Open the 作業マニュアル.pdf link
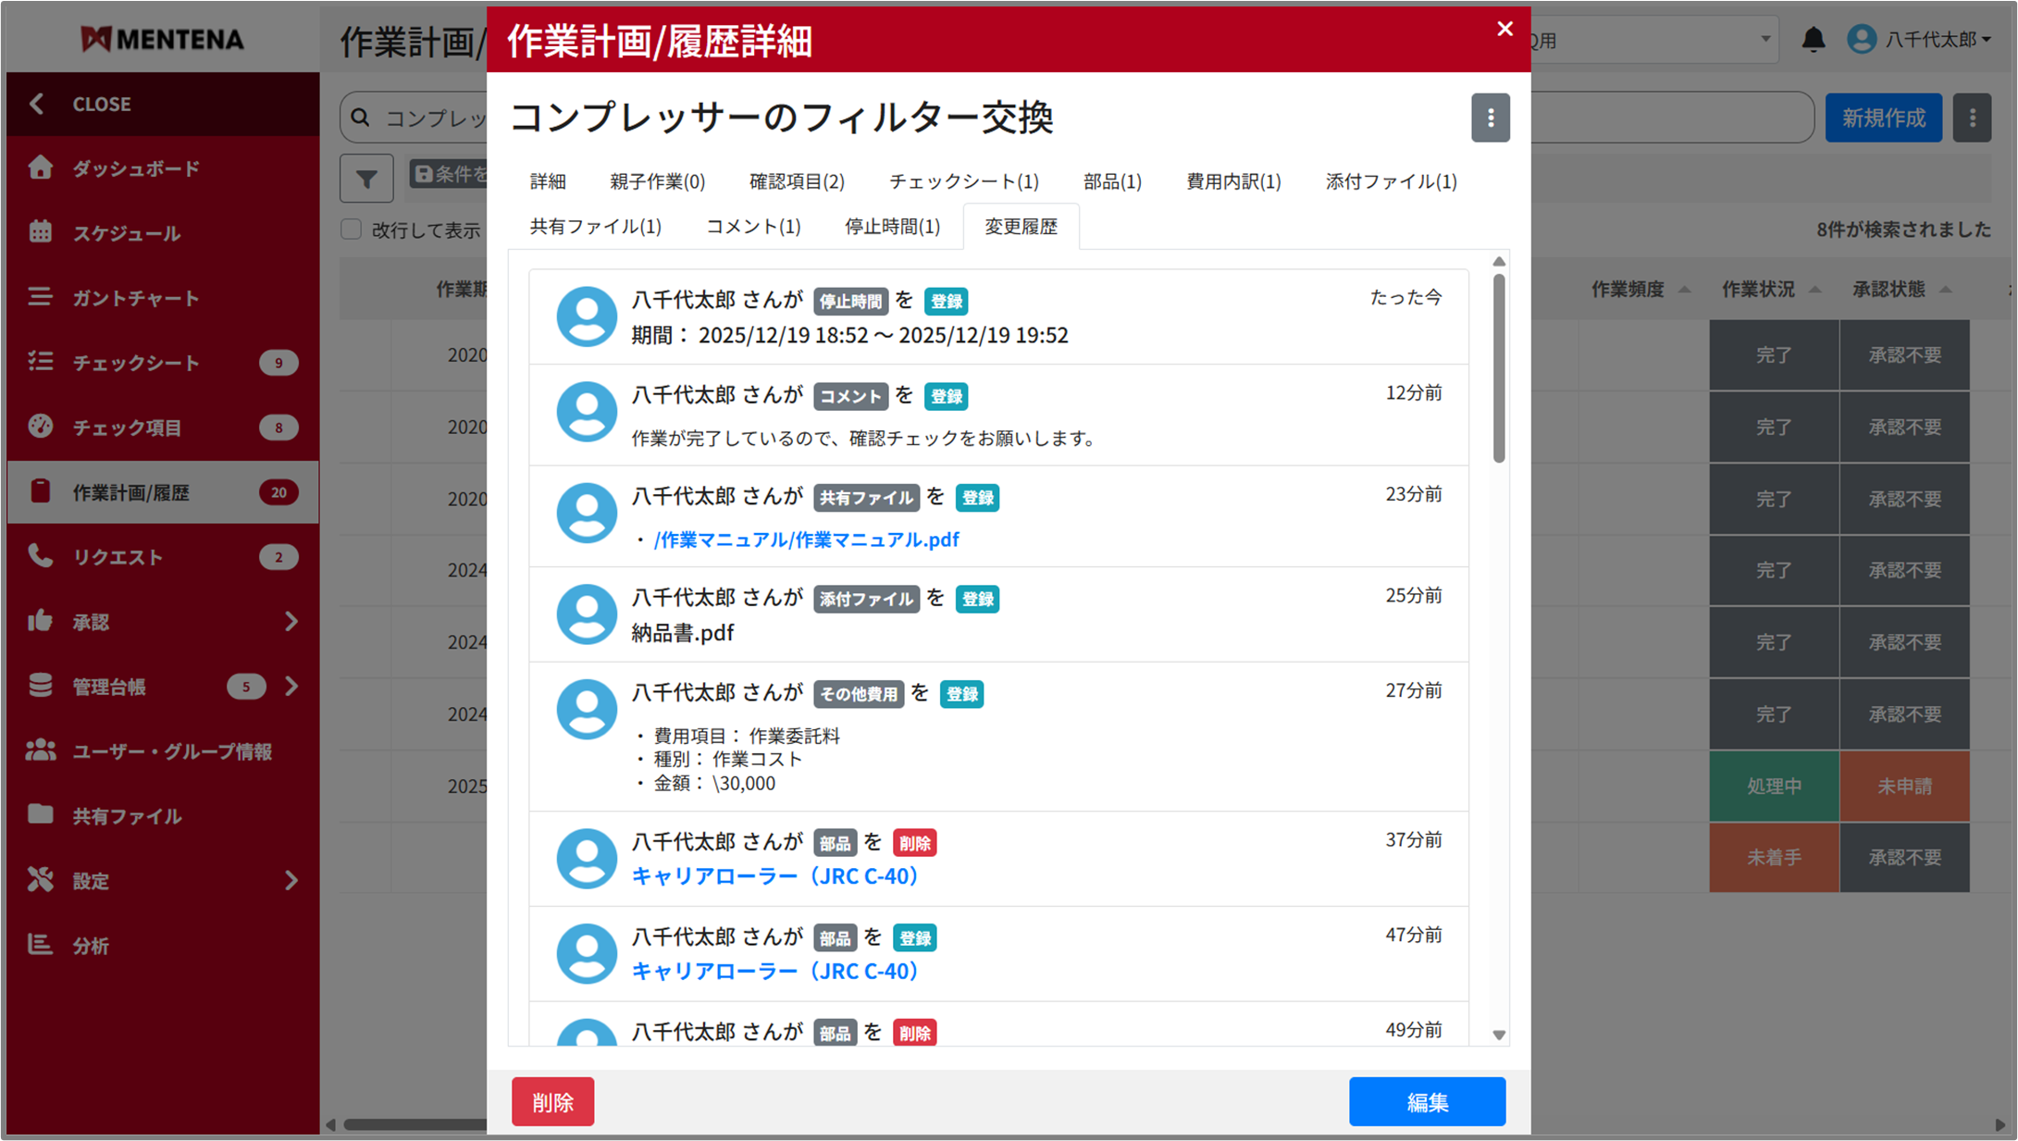 tap(806, 539)
